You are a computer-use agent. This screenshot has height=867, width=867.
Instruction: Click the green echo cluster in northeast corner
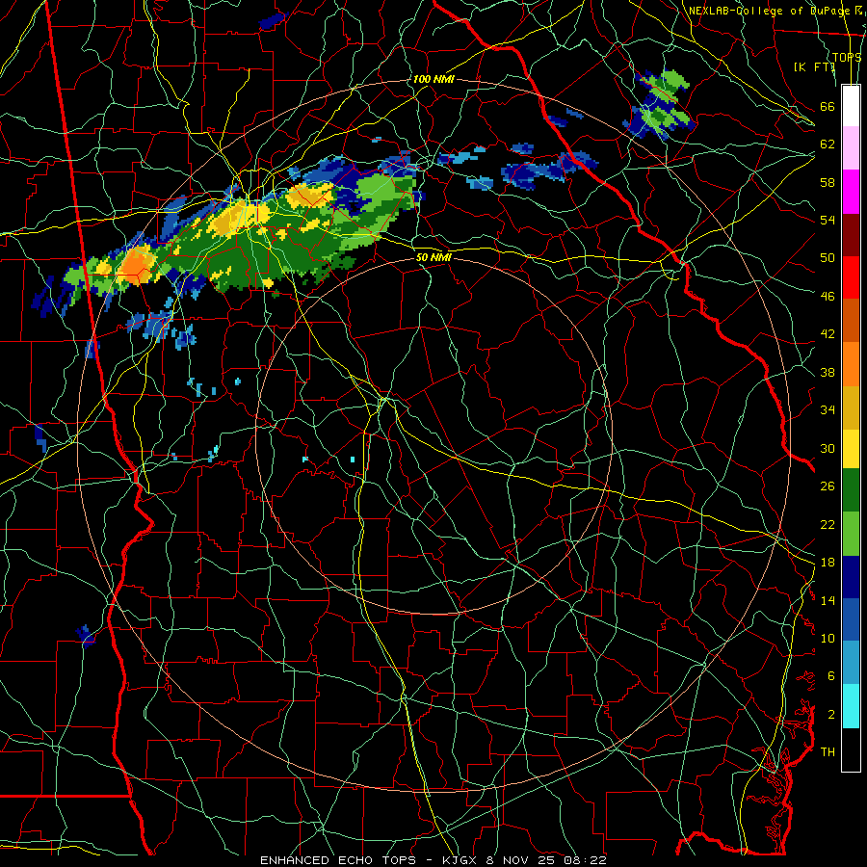[x=660, y=103]
